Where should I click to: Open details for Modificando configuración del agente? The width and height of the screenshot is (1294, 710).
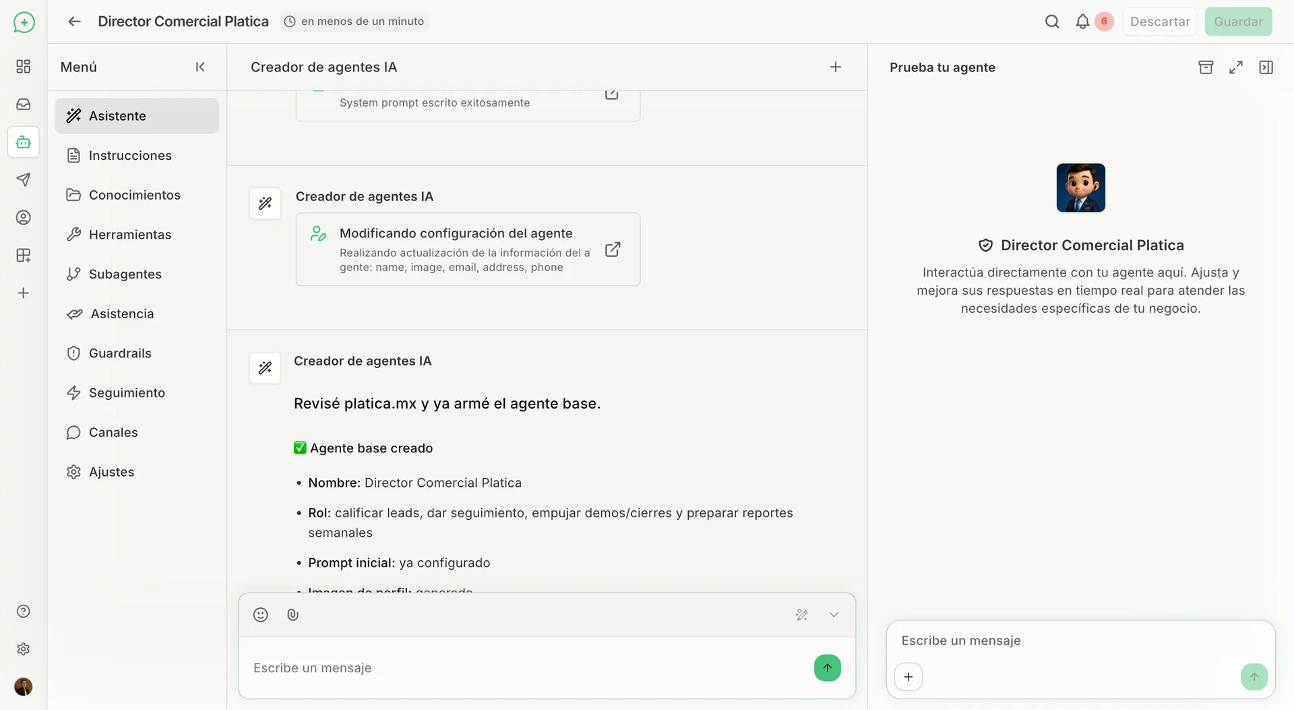[613, 249]
